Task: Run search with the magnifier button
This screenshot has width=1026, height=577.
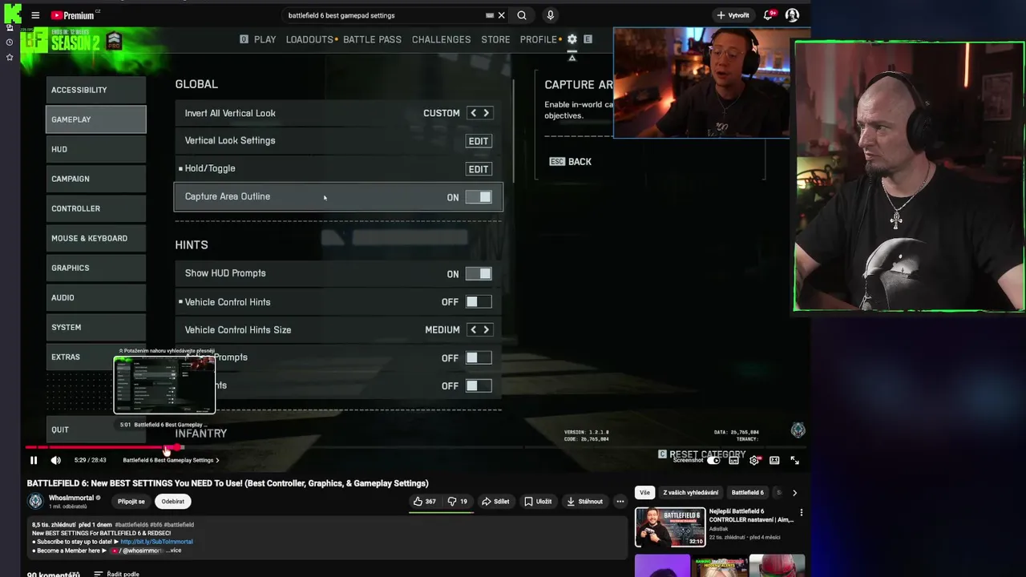Action: [x=522, y=15]
